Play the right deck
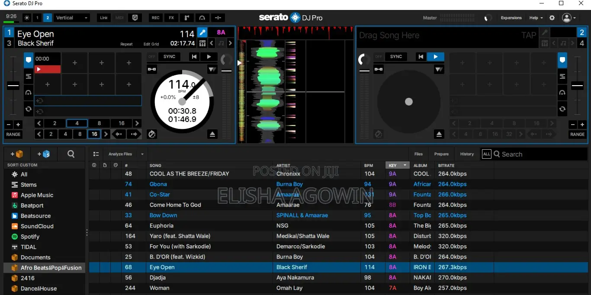 (436, 57)
